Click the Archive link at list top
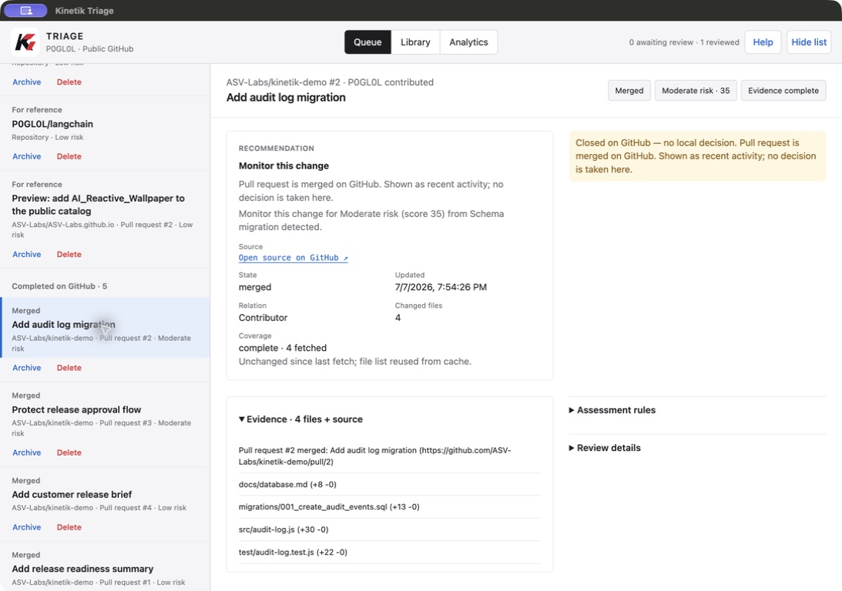 (x=27, y=82)
